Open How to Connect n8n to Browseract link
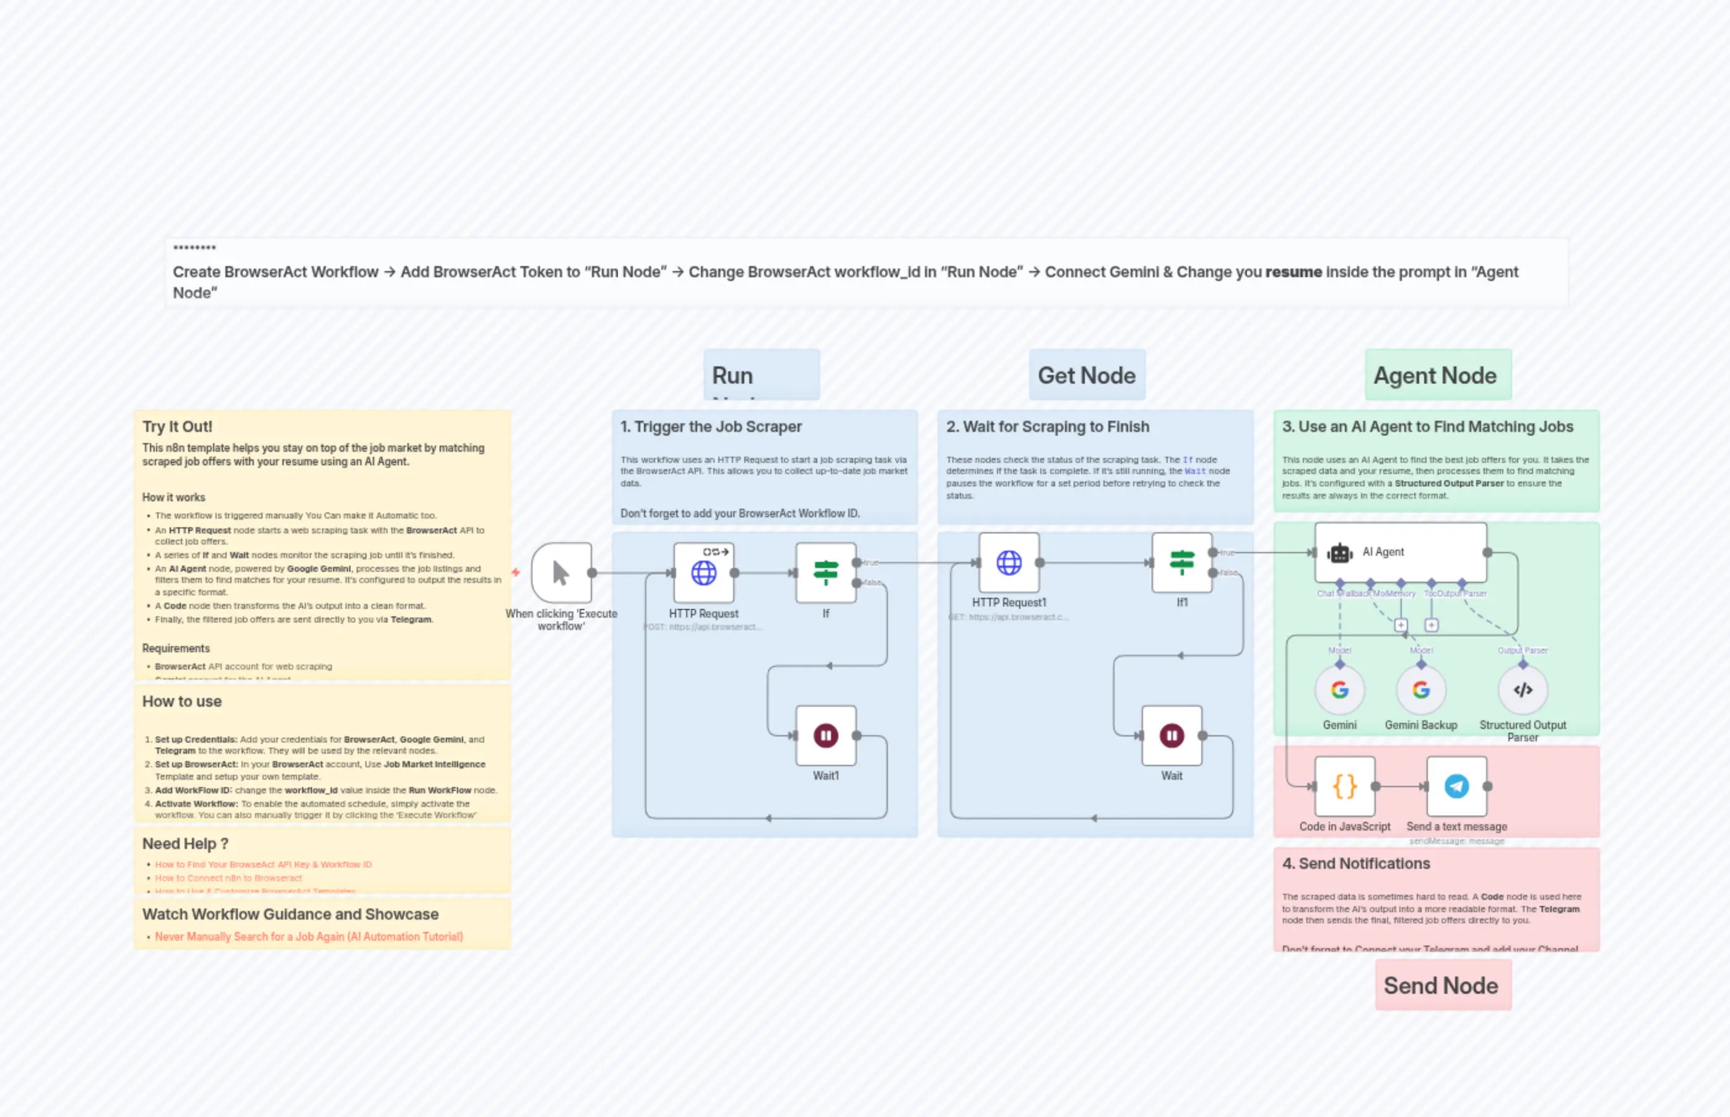 point(228,878)
